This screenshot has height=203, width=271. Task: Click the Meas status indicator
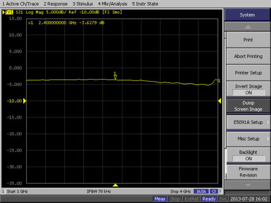(x=160, y=199)
